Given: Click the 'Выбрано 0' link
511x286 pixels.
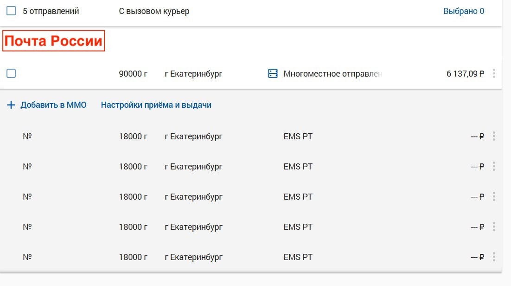Looking at the screenshot, I should click(463, 11).
